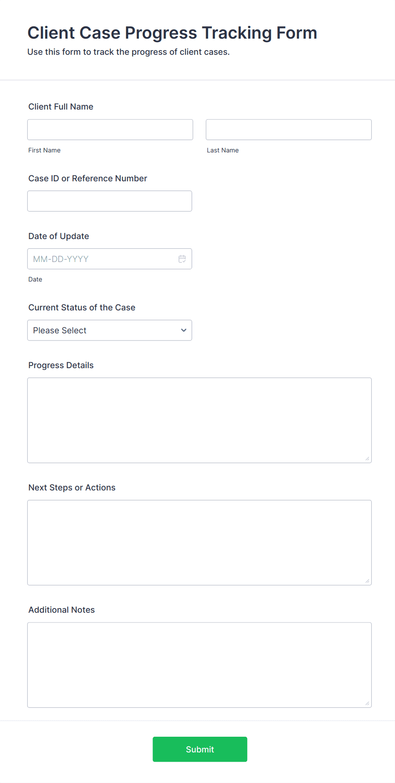The height and width of the screenshot is (783, 395).
Task: Click the Last Name input field
Action: click(x=289, y=130)
